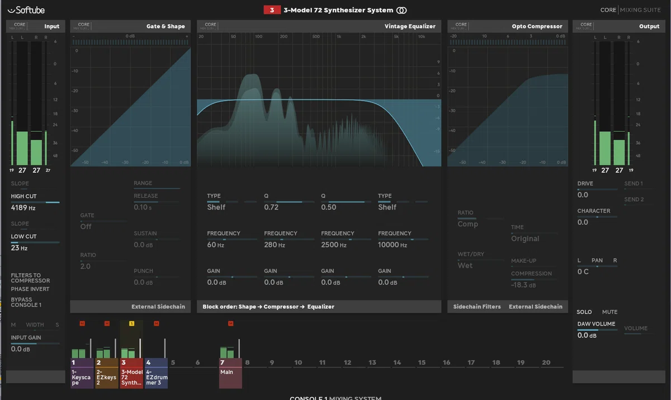671x400 pixels.
Task: Select channel 1 Keyscape
Action: point(82,373)
